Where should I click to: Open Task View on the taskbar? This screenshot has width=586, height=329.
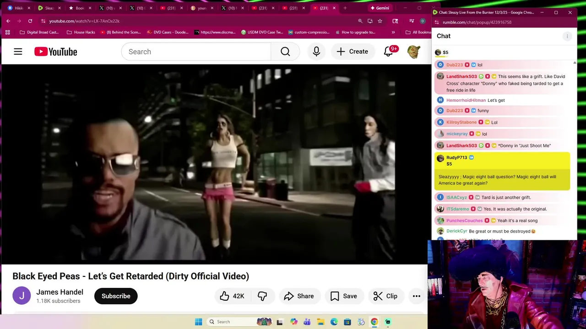[280, 322]
